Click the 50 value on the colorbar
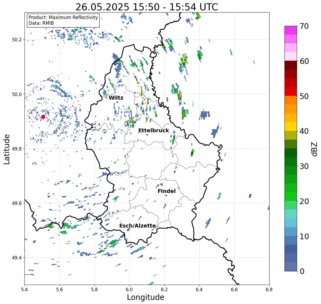 tap(304, 96)
